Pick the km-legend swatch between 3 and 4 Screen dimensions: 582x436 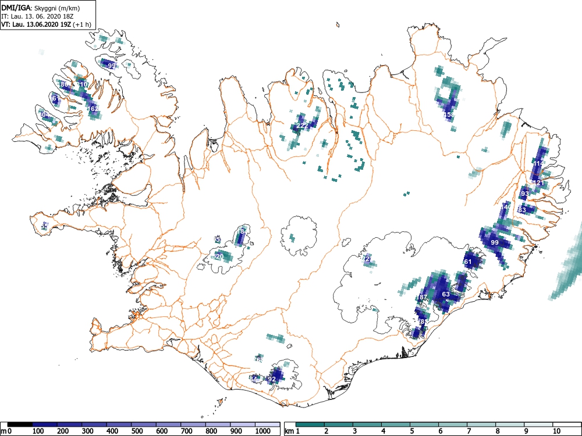pyautogui.click(x=367, y=424)
